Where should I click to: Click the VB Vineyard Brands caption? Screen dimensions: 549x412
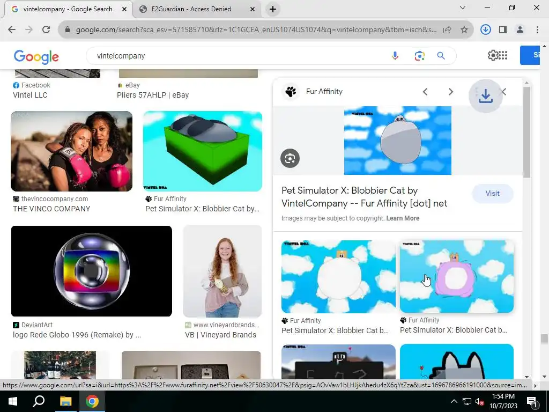coord(220,335)
